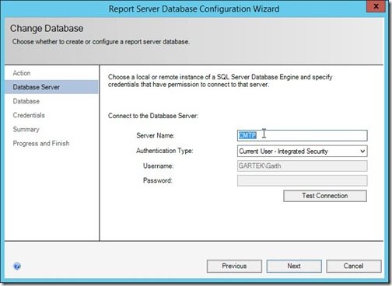Click the Server Name input field
Image resolution: width=392 pixels, height=286 pixels.
(302, 135)
